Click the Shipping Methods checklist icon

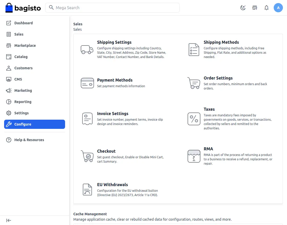coord(194,50)
